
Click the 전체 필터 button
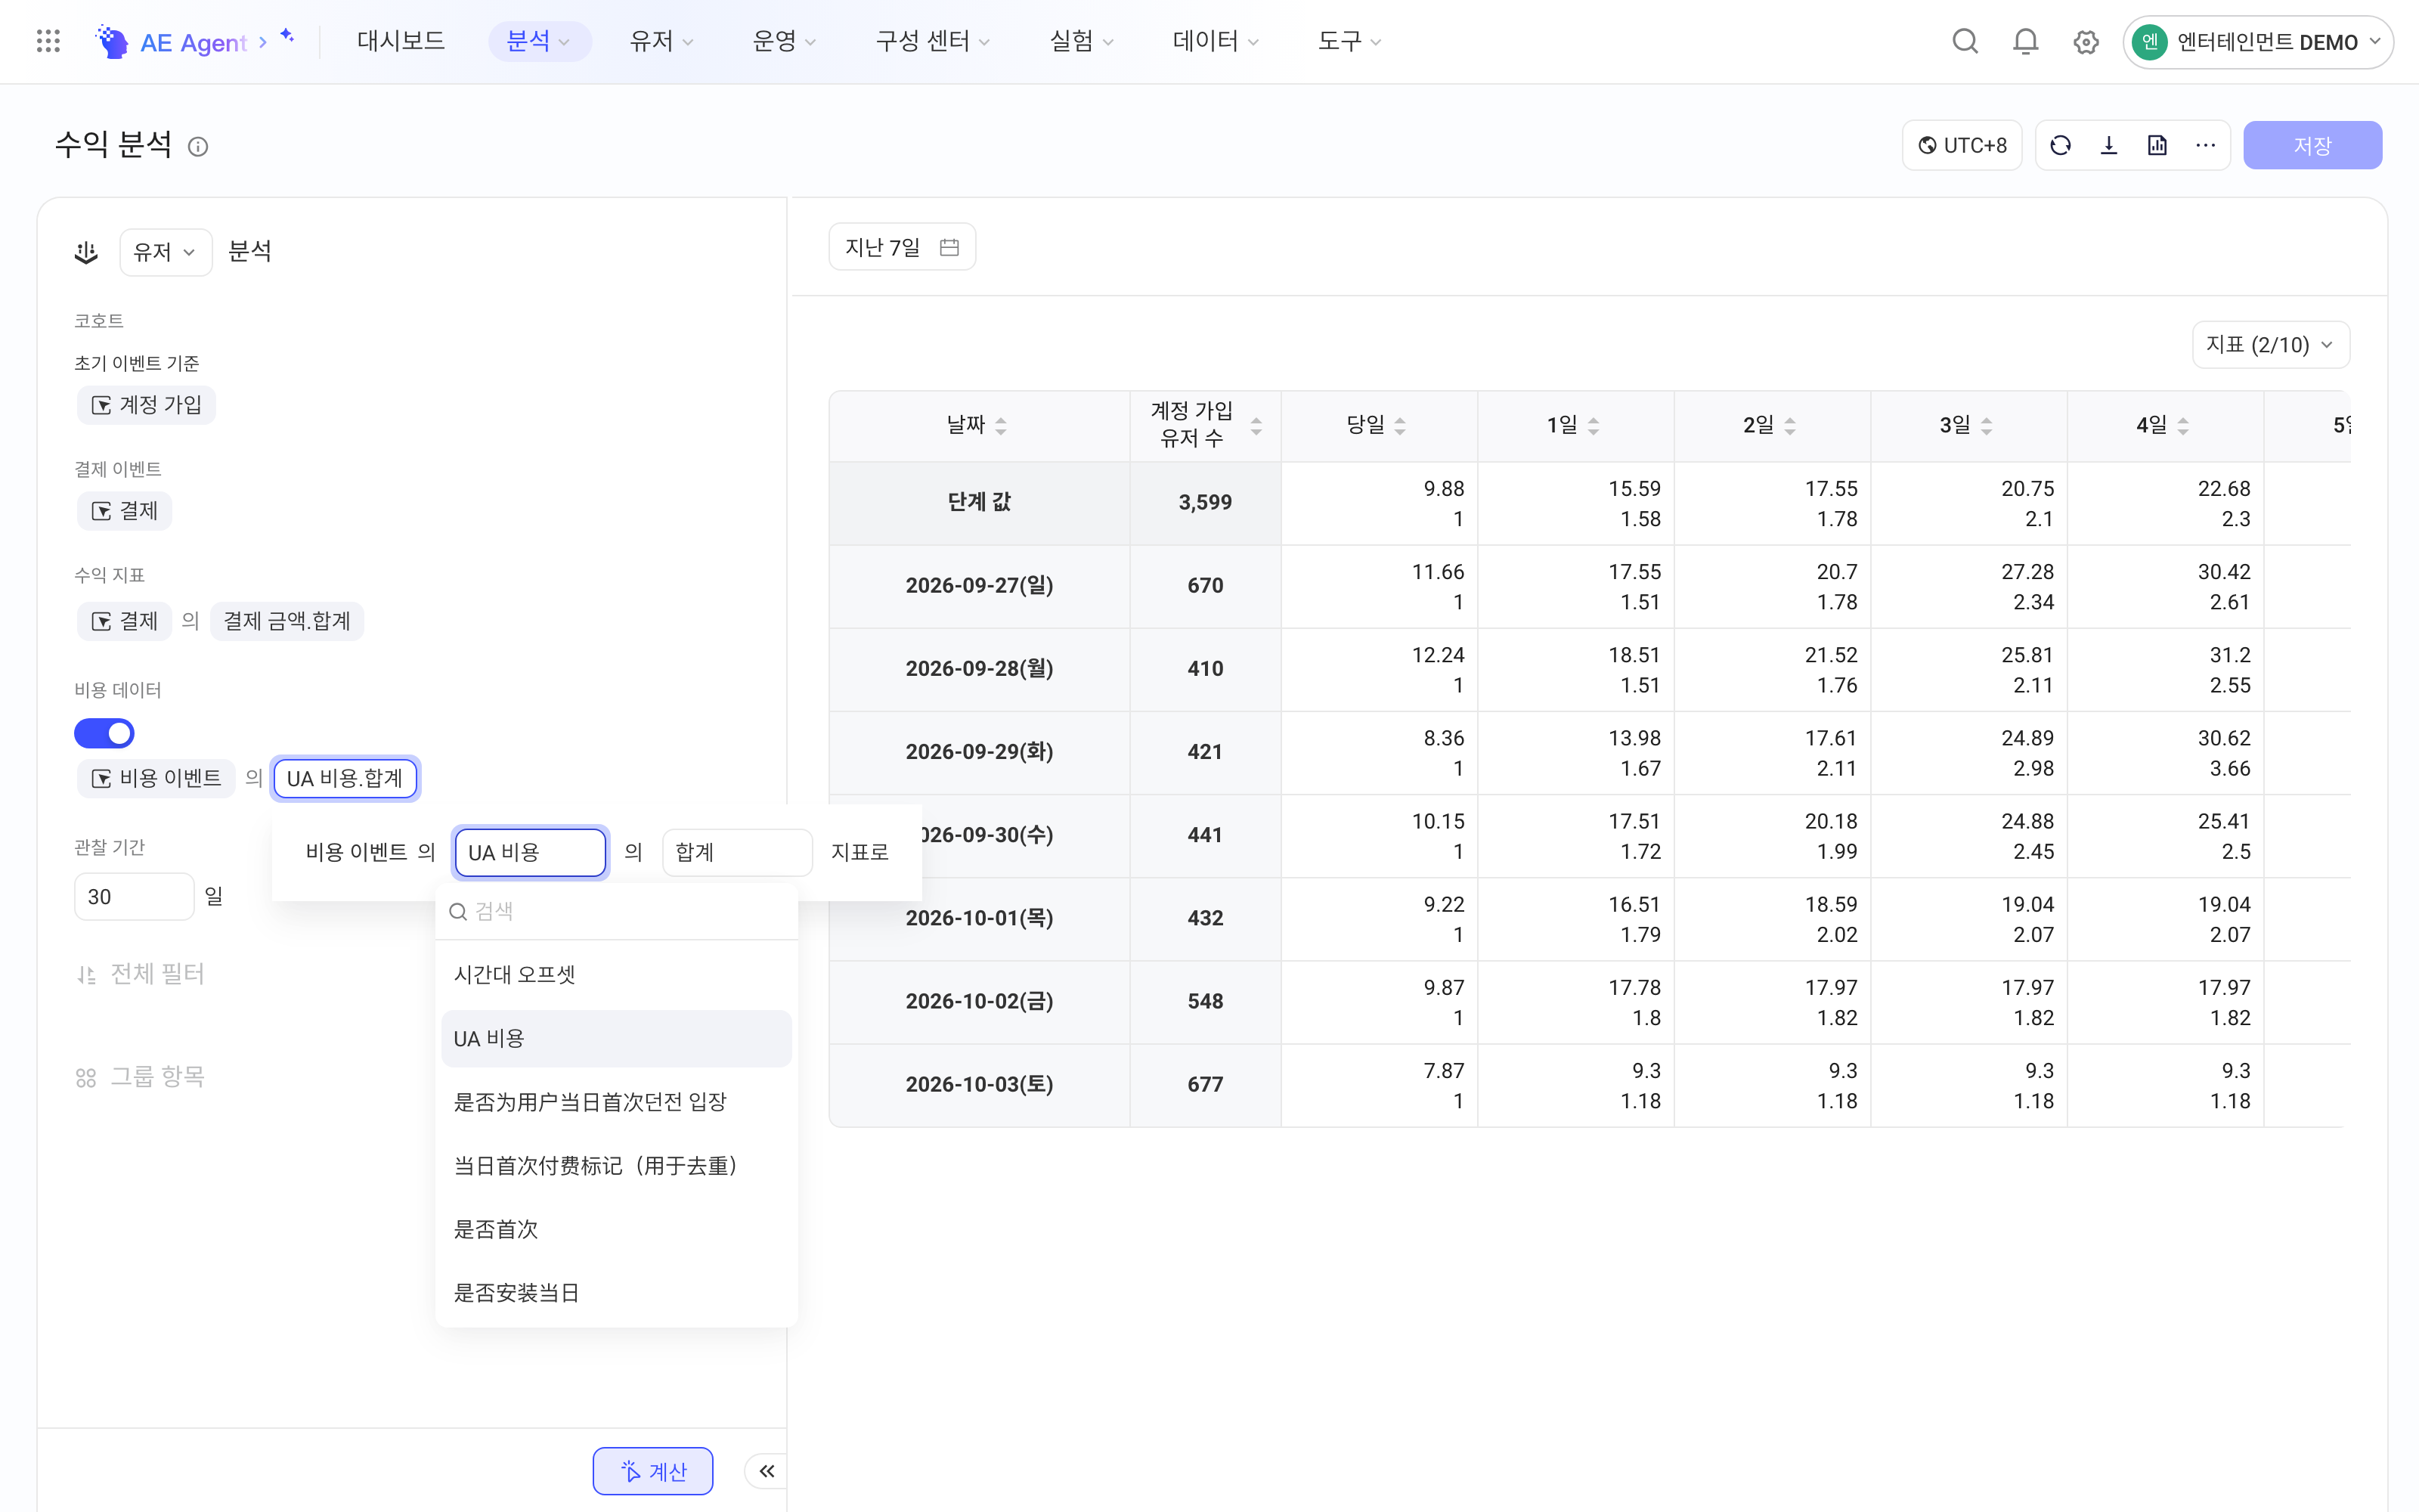pos(141,974)
